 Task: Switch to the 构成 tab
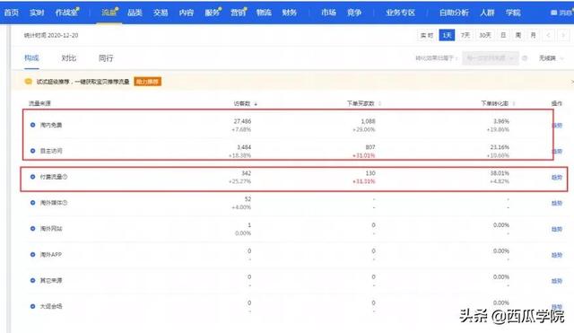[31, 57]
